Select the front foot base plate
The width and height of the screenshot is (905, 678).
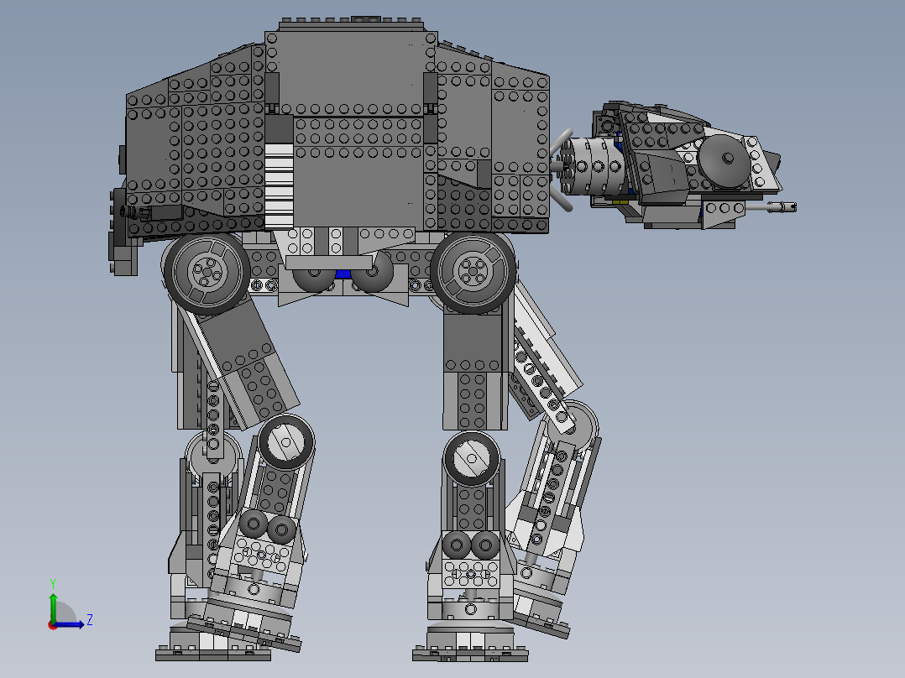coord(470,655)
